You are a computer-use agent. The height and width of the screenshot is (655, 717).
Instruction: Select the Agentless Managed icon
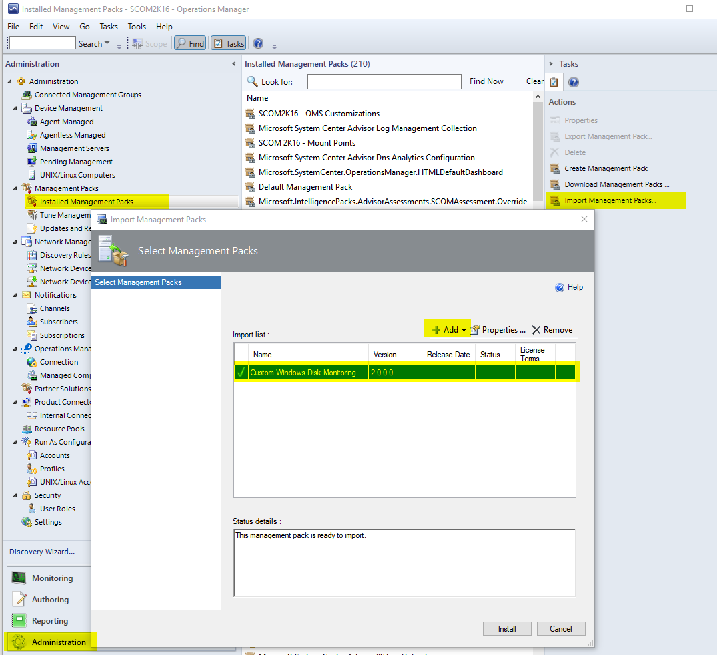pyautogui.click(x=32, y=135)
